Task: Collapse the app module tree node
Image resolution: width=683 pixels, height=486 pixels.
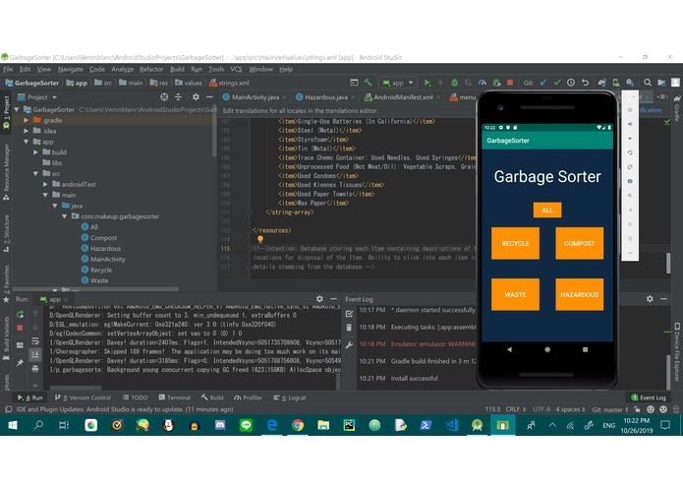Action: (x=27, y=142)
